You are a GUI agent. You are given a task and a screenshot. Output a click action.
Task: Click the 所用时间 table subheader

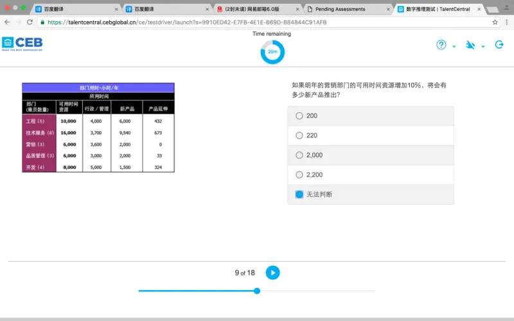(99, 96)
